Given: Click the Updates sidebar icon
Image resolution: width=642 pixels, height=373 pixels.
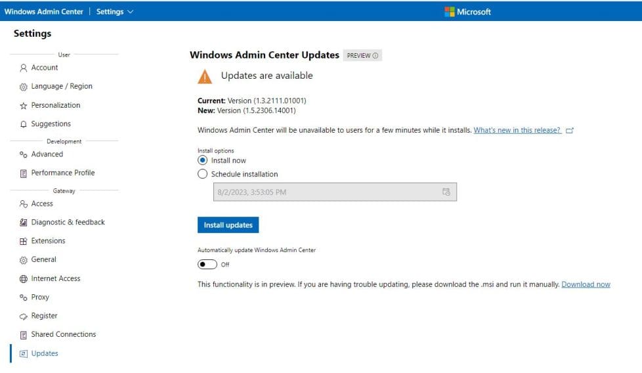Looking at the screenshot, I should tap(24, 354).
